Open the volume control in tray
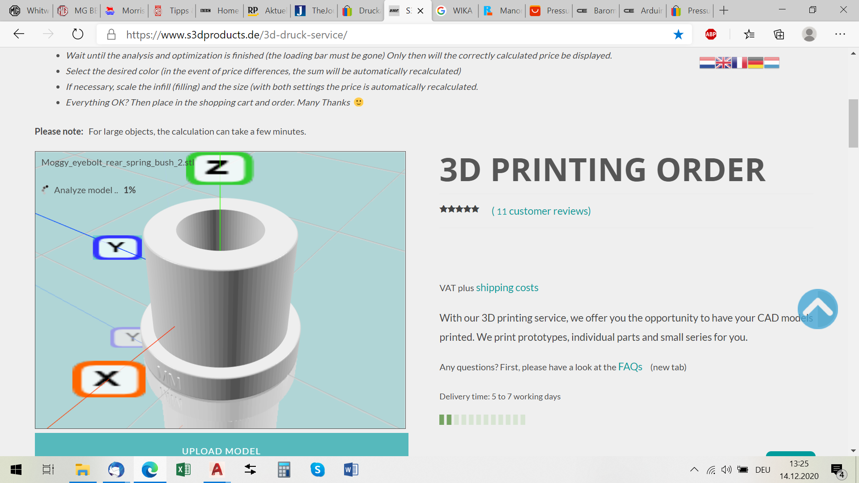The width and height of the screenshot is (859, 483). pyautogui.click(x=727, y=470)
